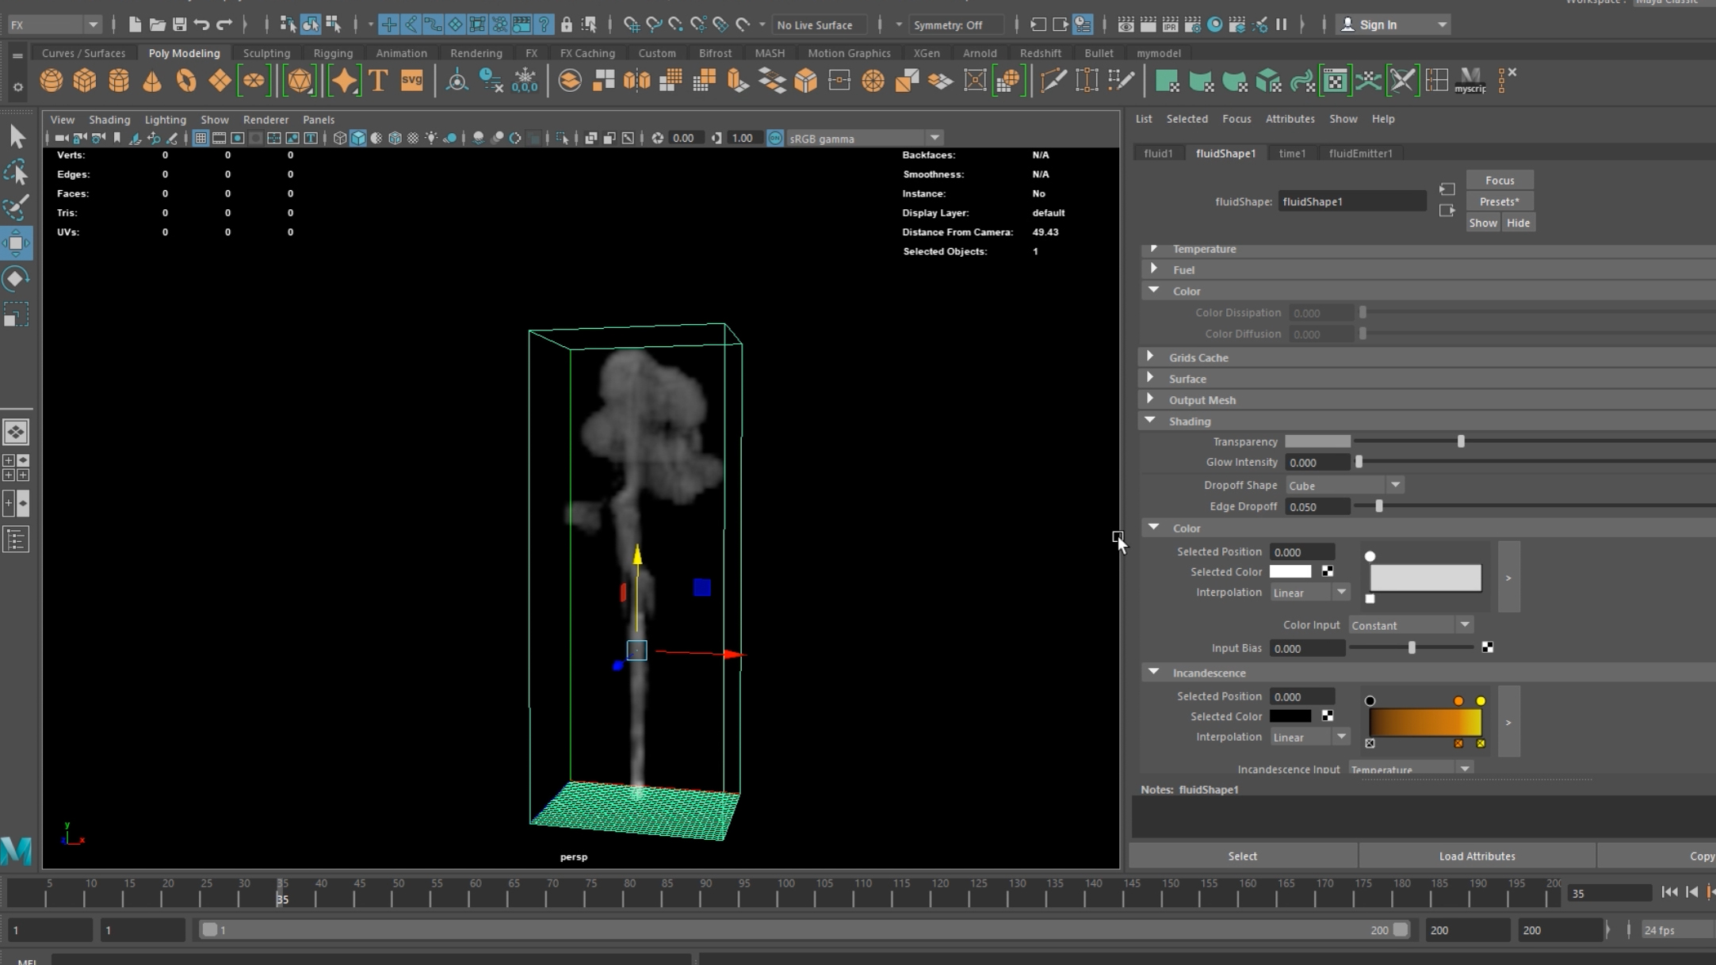This screenshot has width=1716, height=965.
Task: Activate the Move tool in toolbox
Action: [x=16, y=243]
